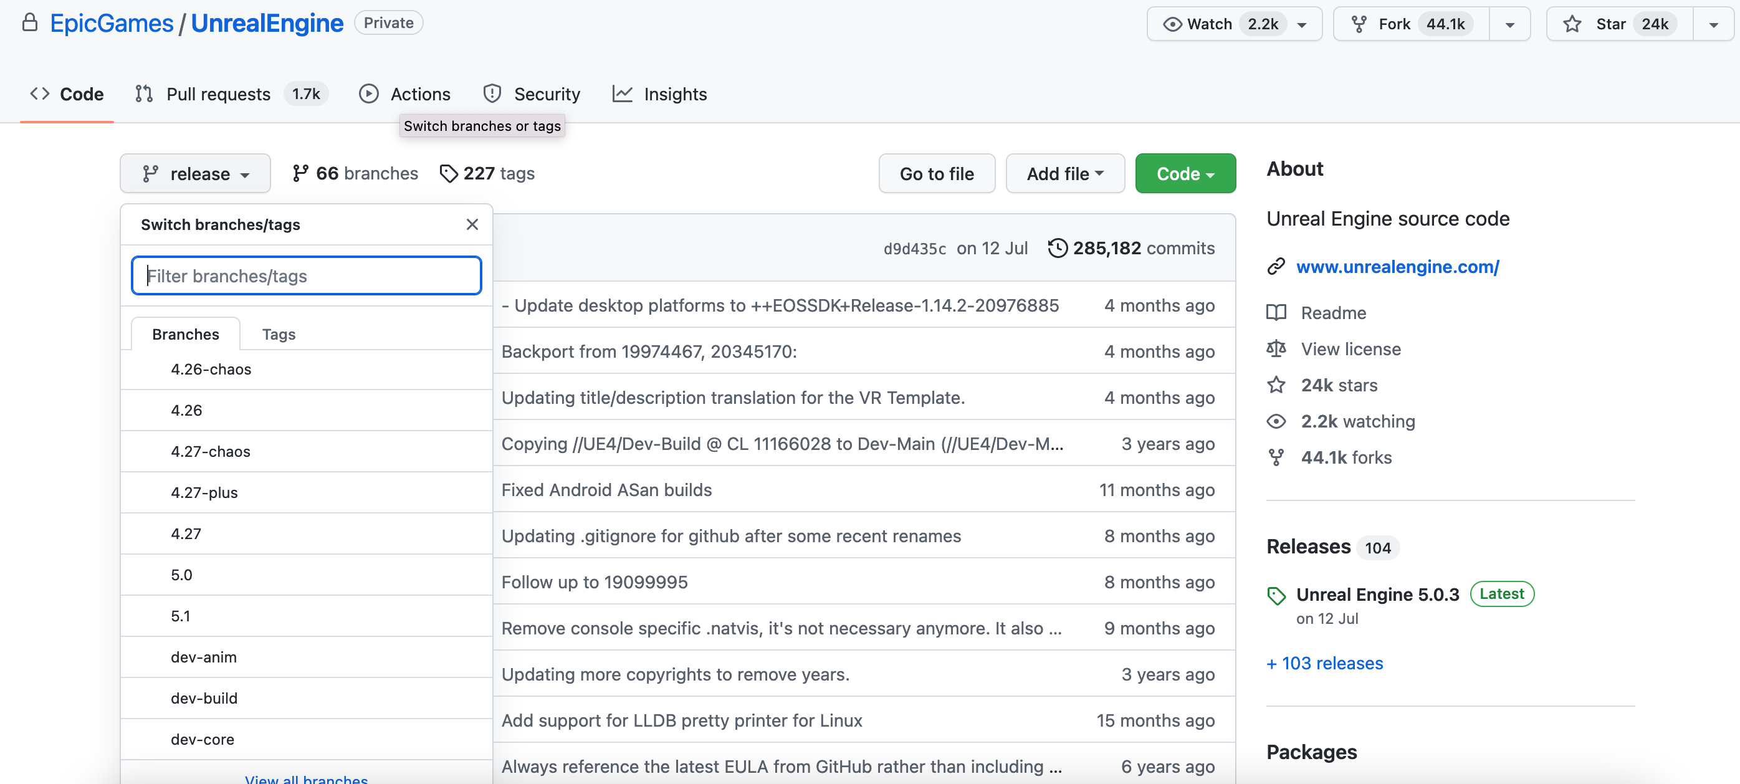Image resolution: width=1740 pixels, height=784 pixels.
Task: Click the Filter branches/tags input field
Action: [x=306, y=275]
